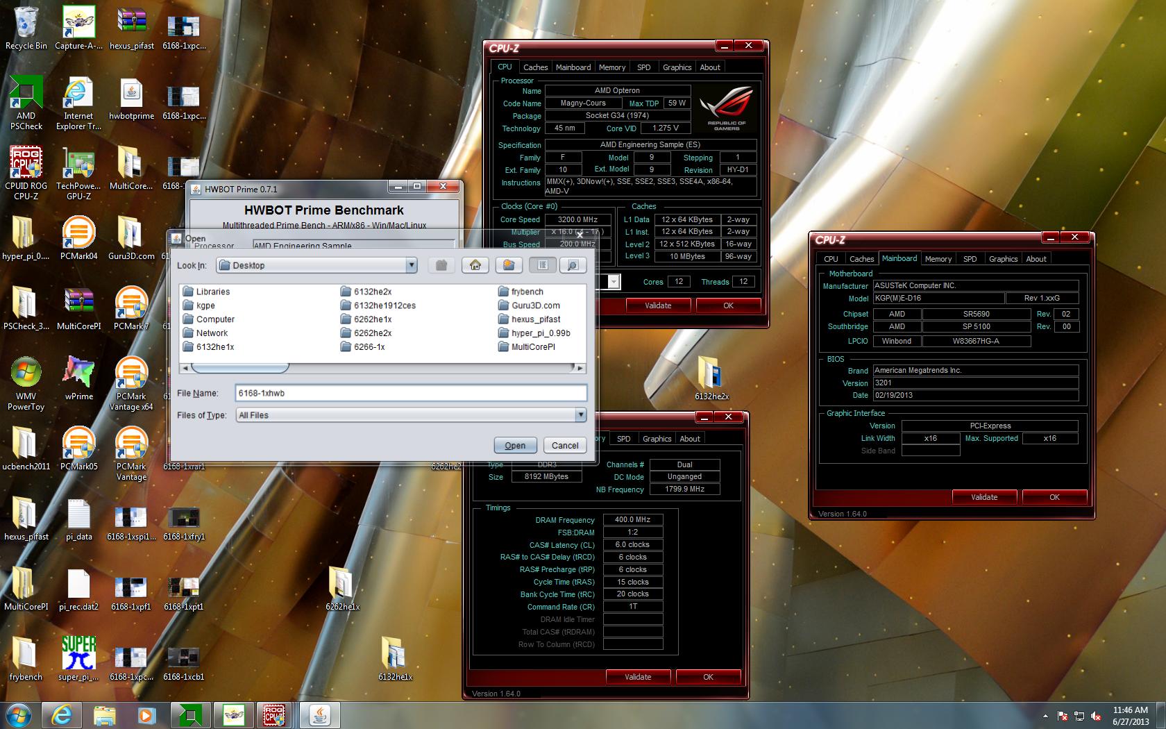Select the CPUID ROG CPU-Z desktop icon
This screenshot has width=1166, height=729.
pyautogui.click(x=26, y=172)
